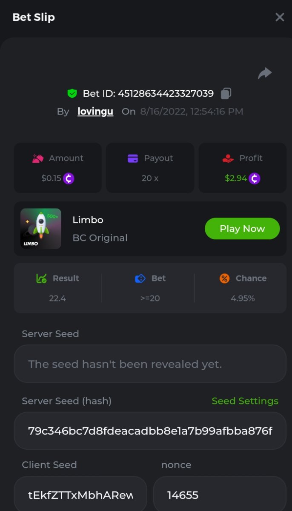Click the orange Chance percent icon
Screen dimensions: 292x511
point(224,278)
